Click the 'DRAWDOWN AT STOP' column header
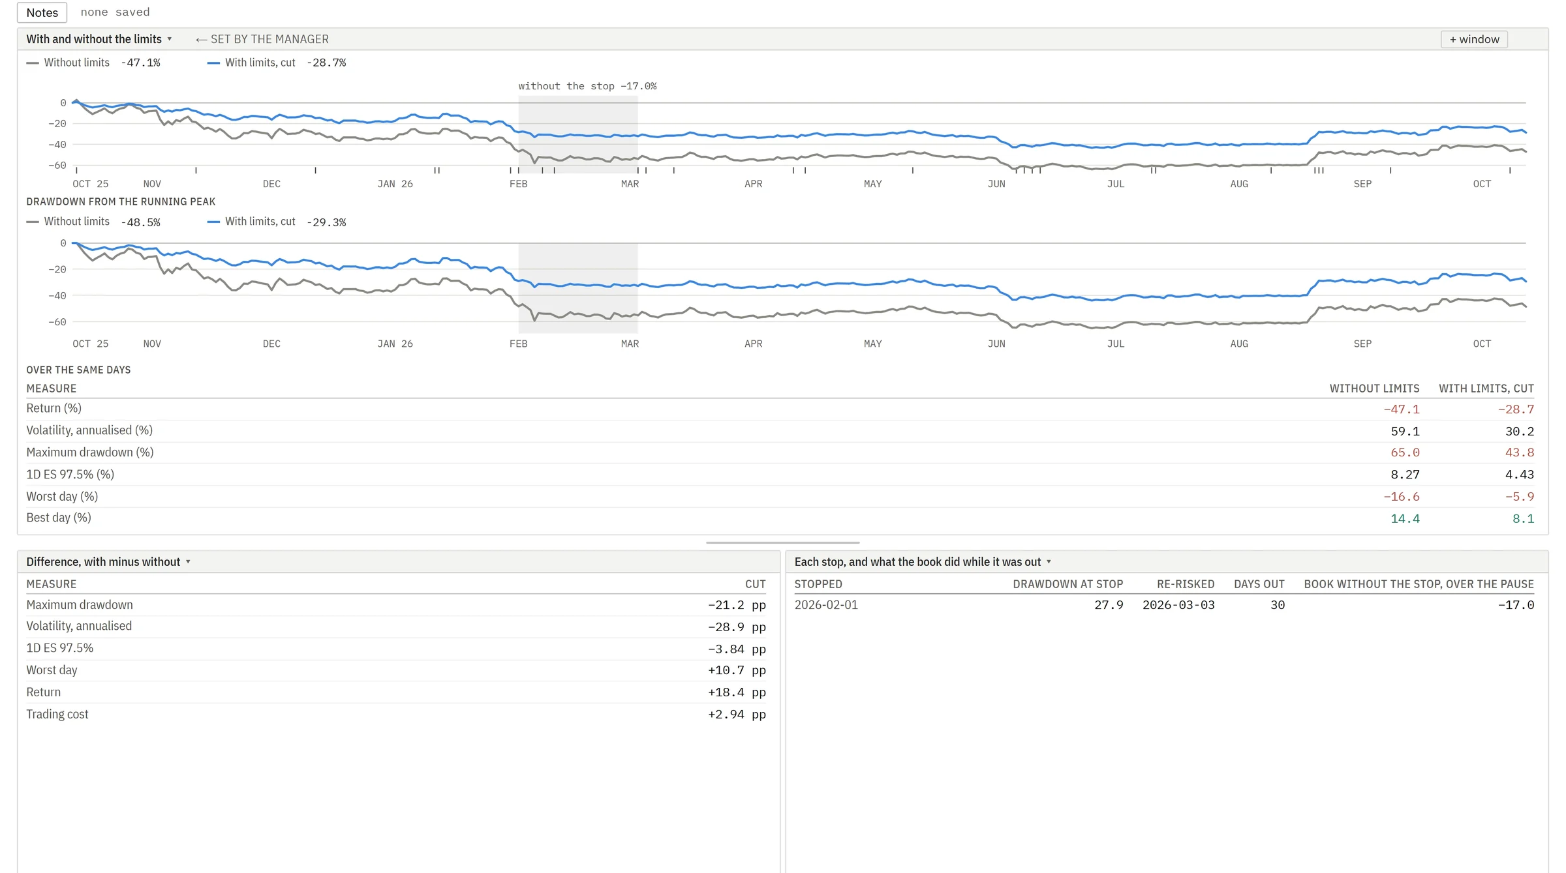The height and width of the screenshot is (873, 1566). tap(1067, 584)
